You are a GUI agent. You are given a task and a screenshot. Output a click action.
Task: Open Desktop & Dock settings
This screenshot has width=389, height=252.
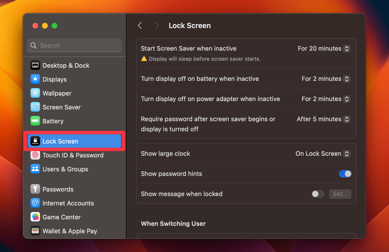tap(66, 65)
